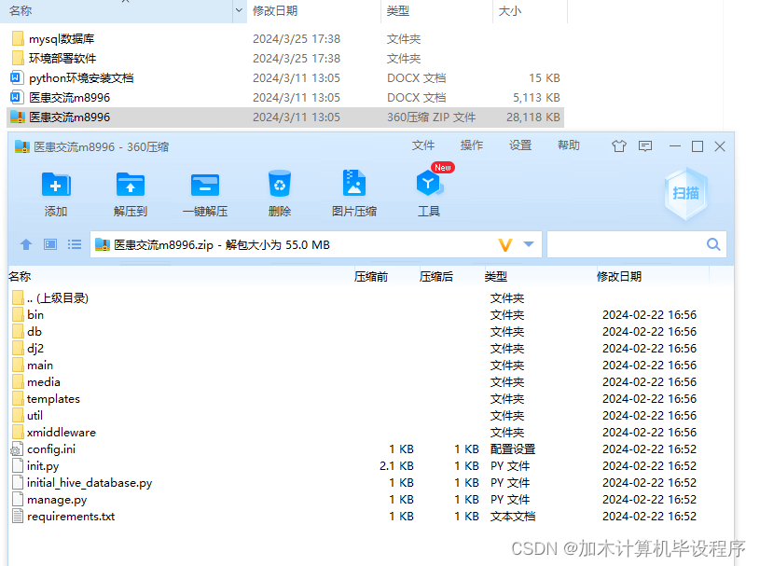Select the 医患交流m8996 ZIP file in Explorer
Image resolution: width=760 pixels, height=566 pixels.
coord(285,117)
